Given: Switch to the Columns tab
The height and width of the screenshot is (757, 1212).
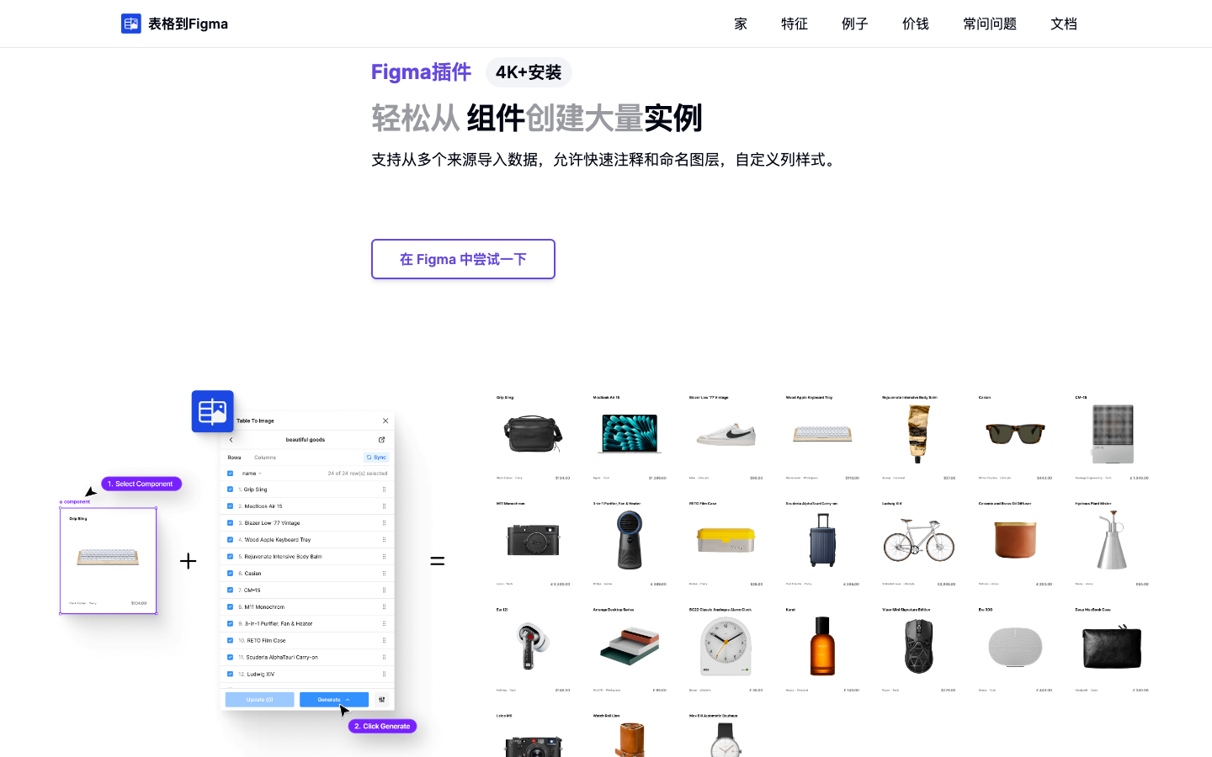Looking at the screenshot, I should [x=265, y=458].
